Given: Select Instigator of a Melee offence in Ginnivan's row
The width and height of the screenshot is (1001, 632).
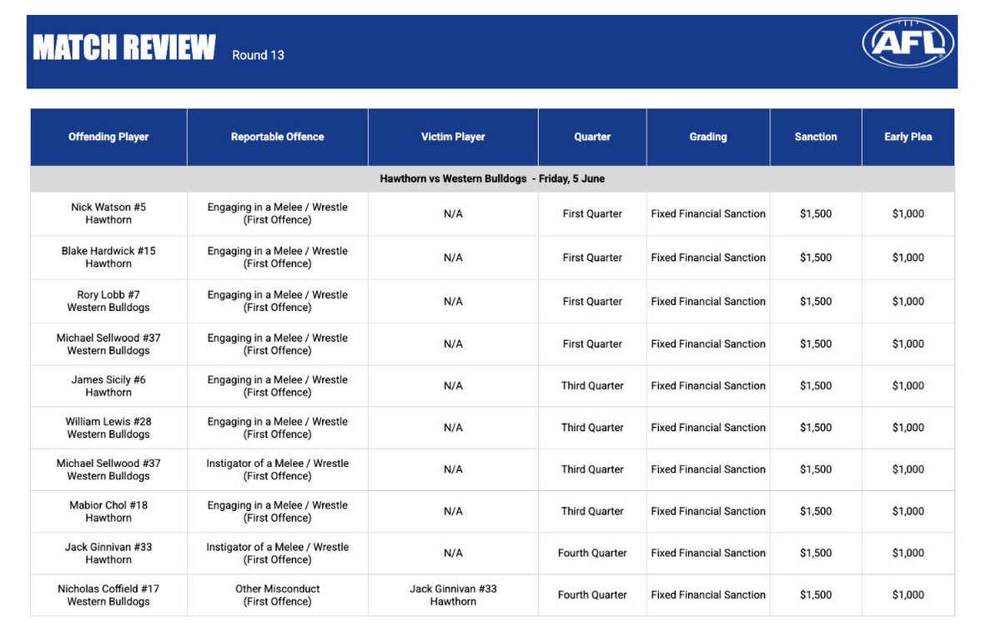Looking at the screenshot, I should click(278, 554).
